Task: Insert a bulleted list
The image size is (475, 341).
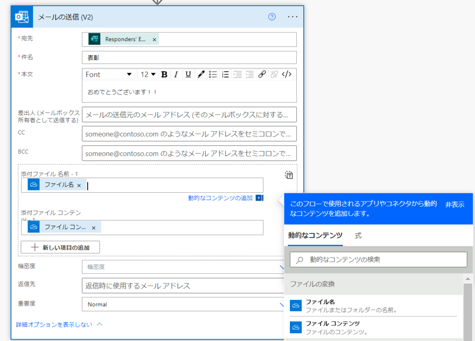Action: point(213,74)
